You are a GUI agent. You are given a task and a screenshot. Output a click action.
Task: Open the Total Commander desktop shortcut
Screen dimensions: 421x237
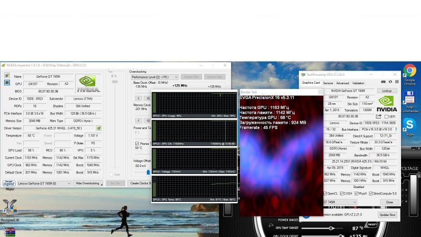pyautogui.click(x=410, y=102)
